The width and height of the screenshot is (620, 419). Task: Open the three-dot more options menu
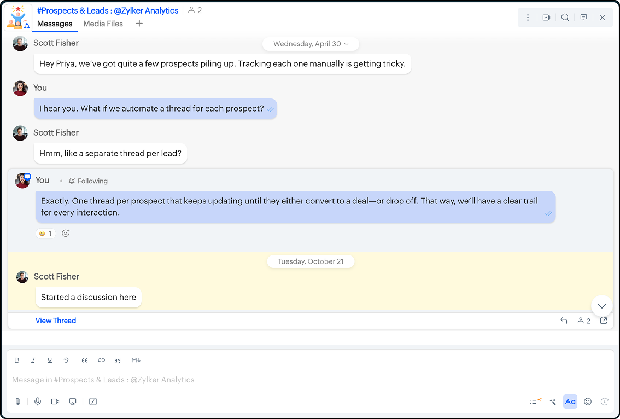(528, 18)
